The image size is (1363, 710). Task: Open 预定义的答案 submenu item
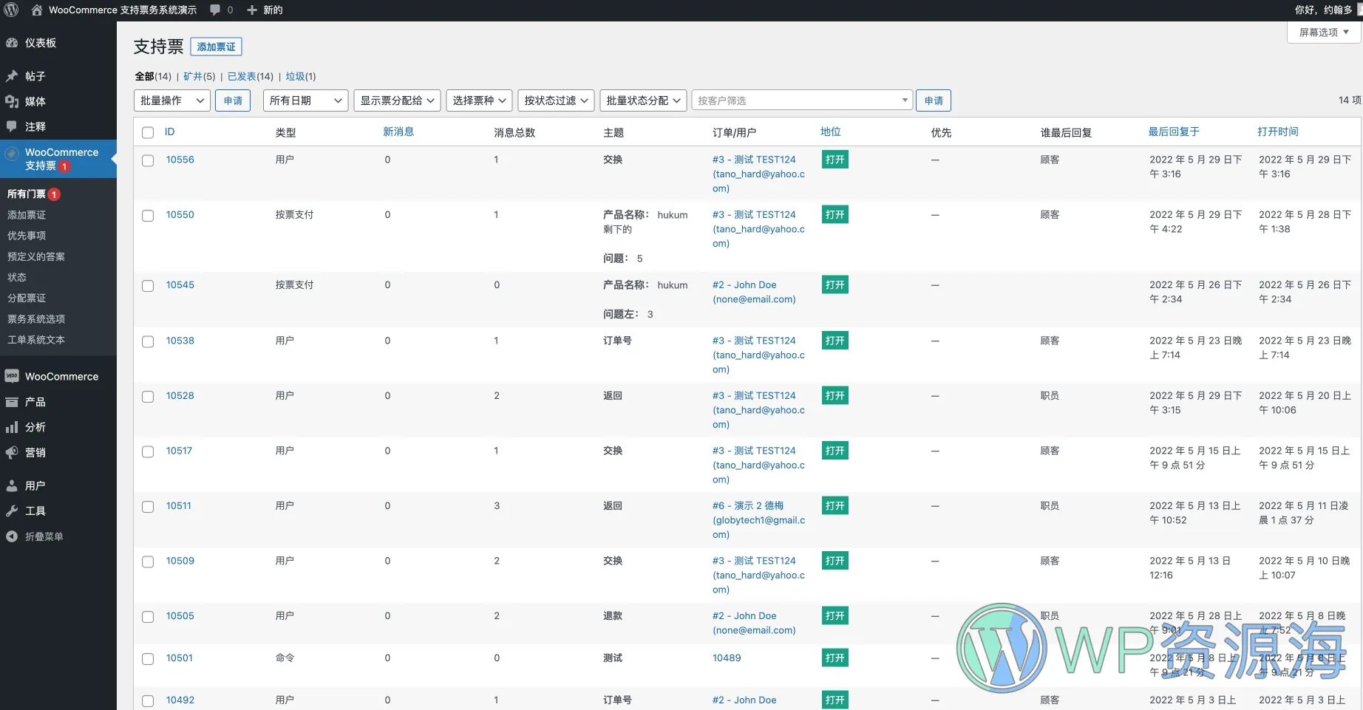tap(36, 256)
